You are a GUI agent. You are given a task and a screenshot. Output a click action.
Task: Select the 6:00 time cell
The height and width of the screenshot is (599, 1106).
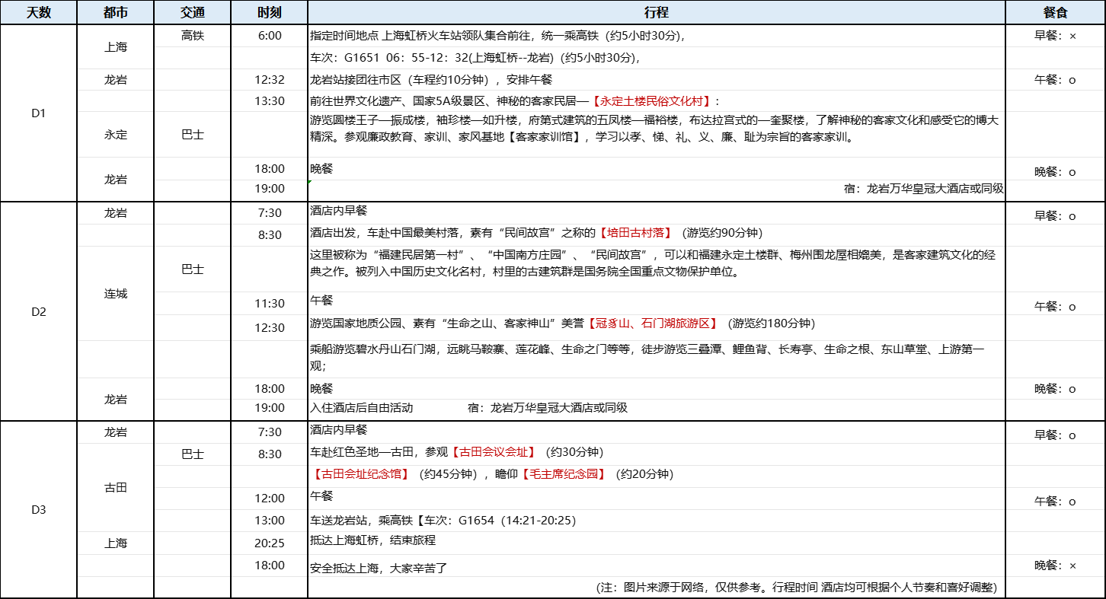(x=270, y=36)
